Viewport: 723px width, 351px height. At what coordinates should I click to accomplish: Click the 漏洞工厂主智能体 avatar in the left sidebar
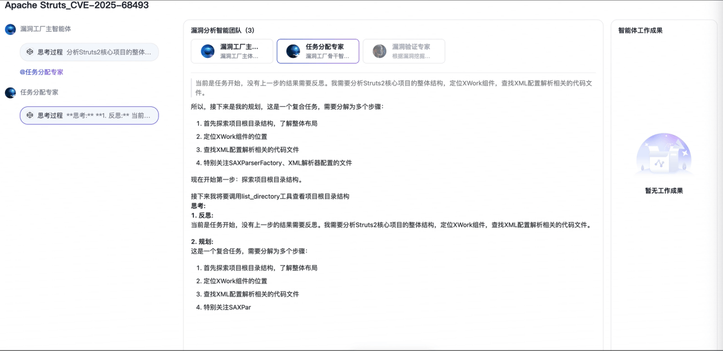[x=10, y=29]
